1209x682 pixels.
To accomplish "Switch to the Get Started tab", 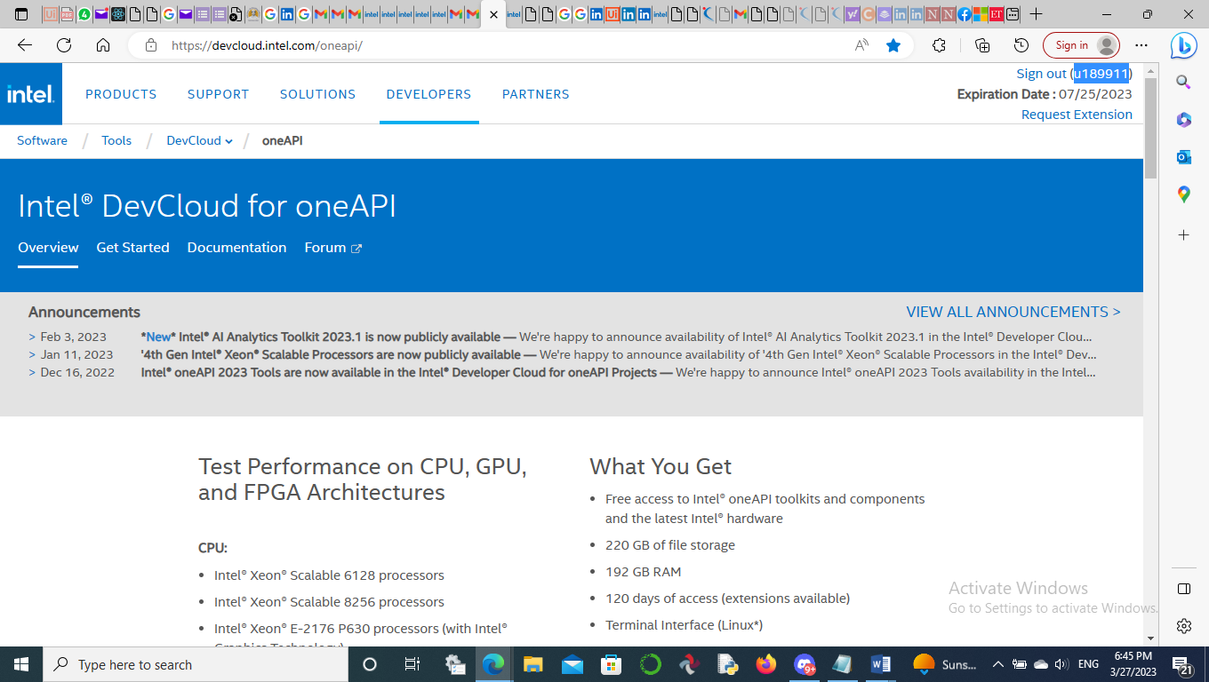I will click(132, 248).
